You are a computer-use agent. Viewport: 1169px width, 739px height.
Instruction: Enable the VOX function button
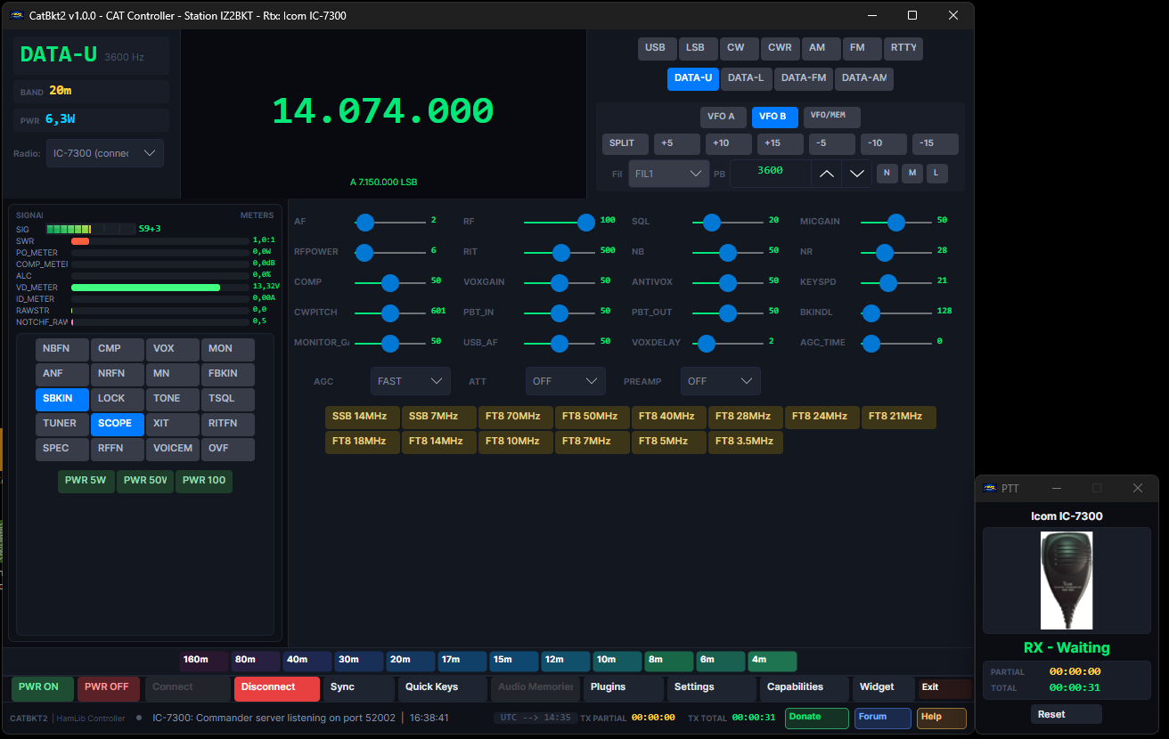point(173,349)
